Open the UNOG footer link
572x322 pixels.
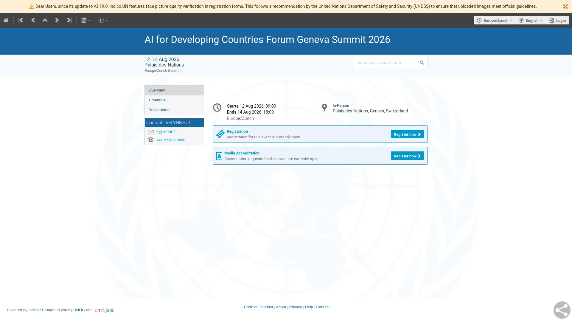(79, 310)
